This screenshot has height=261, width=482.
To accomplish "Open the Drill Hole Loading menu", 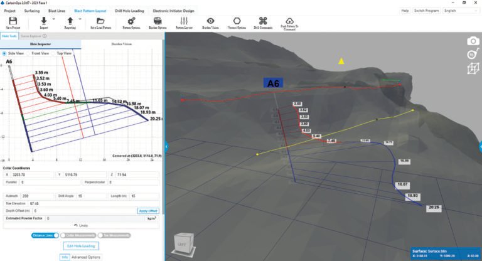I will (x=129, y=11).
